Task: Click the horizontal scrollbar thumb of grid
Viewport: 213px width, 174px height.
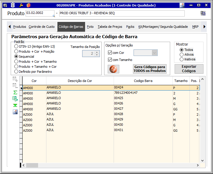Action: [x=32, y=165]
